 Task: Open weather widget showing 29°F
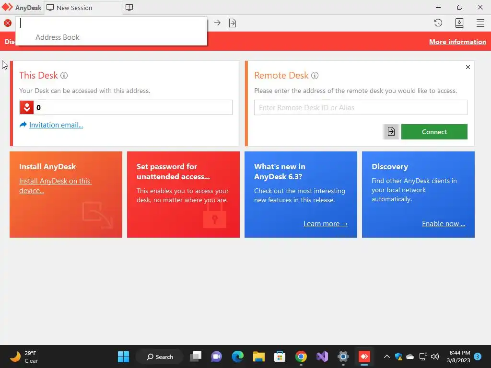[x=24, y=356]
